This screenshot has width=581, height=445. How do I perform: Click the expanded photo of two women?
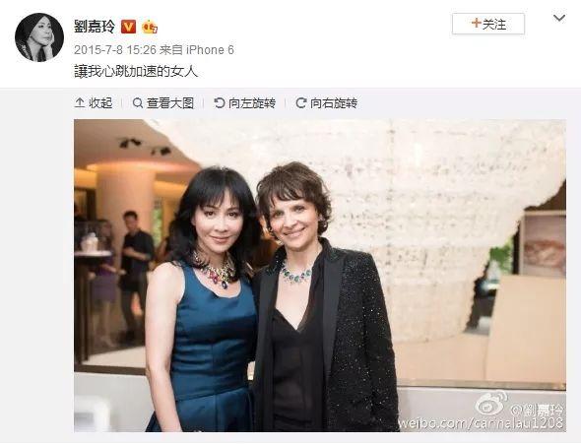coord(320,276)
